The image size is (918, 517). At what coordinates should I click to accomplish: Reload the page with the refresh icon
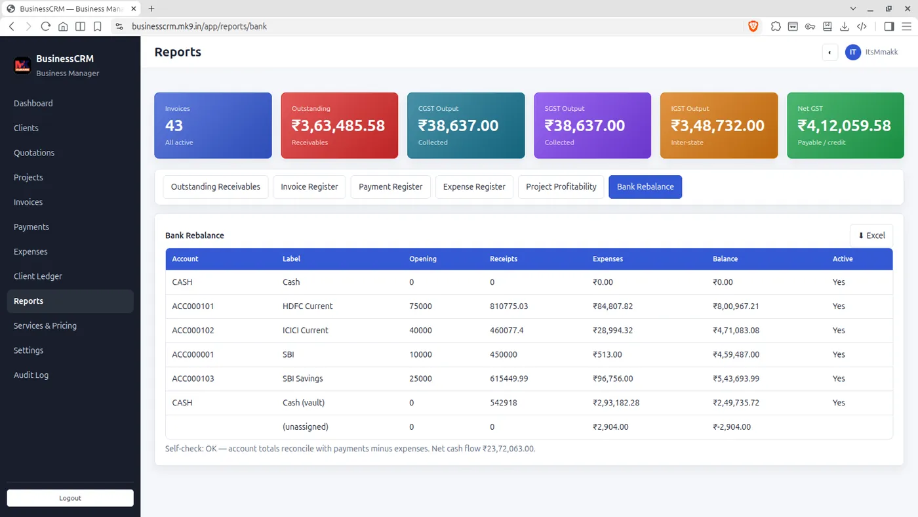[45, 26]
